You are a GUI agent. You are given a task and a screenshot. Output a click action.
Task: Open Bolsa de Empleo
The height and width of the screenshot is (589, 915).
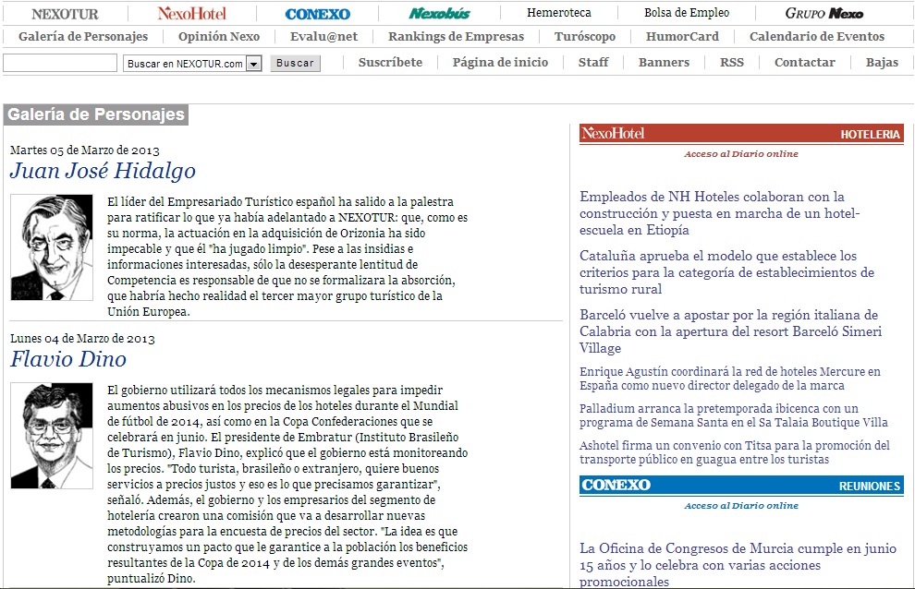686,13
